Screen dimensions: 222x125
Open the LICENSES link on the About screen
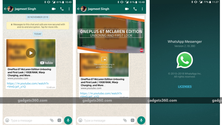185,86
